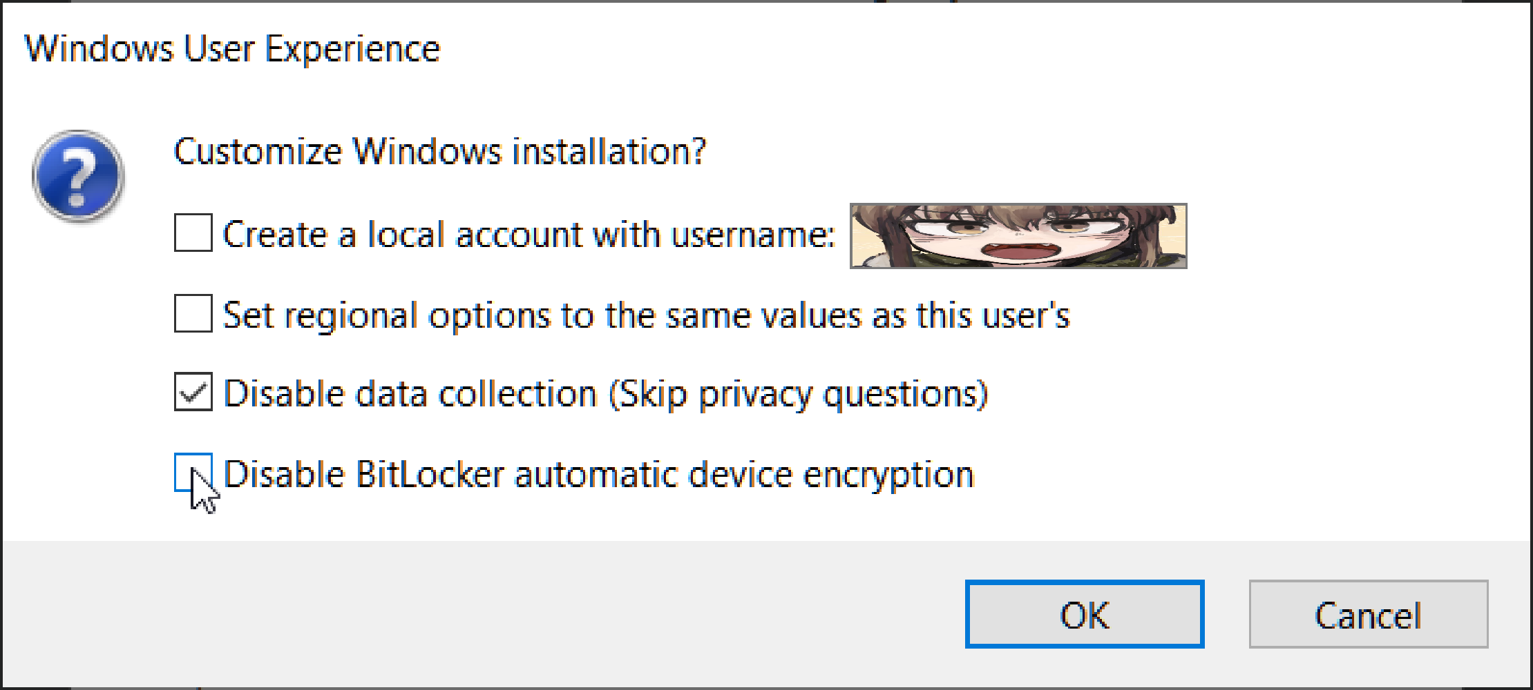Check the Disable BitLocker encryption box

[193, 473]
